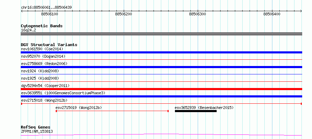The height and width of the screenshot is (139, 312).
Task: Select esv3639551 1000GenomesConsortiumPhase3 blue bar
Action: tap(161, 96)
